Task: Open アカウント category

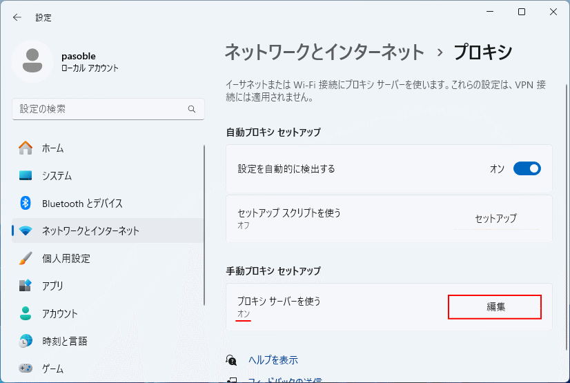Action: click(108, 313)
